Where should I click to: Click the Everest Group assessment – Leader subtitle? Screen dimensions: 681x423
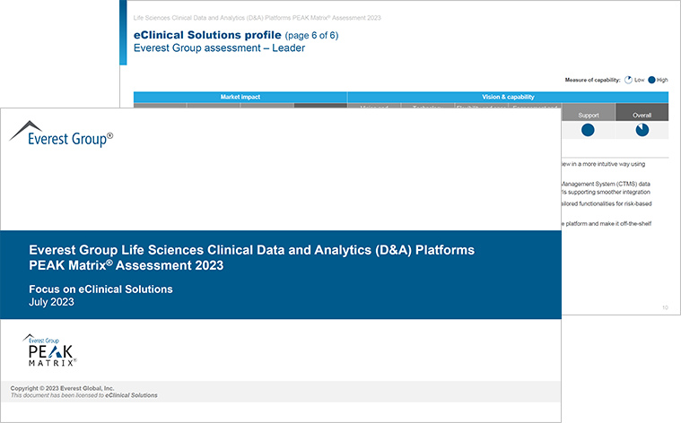(218, 48)
